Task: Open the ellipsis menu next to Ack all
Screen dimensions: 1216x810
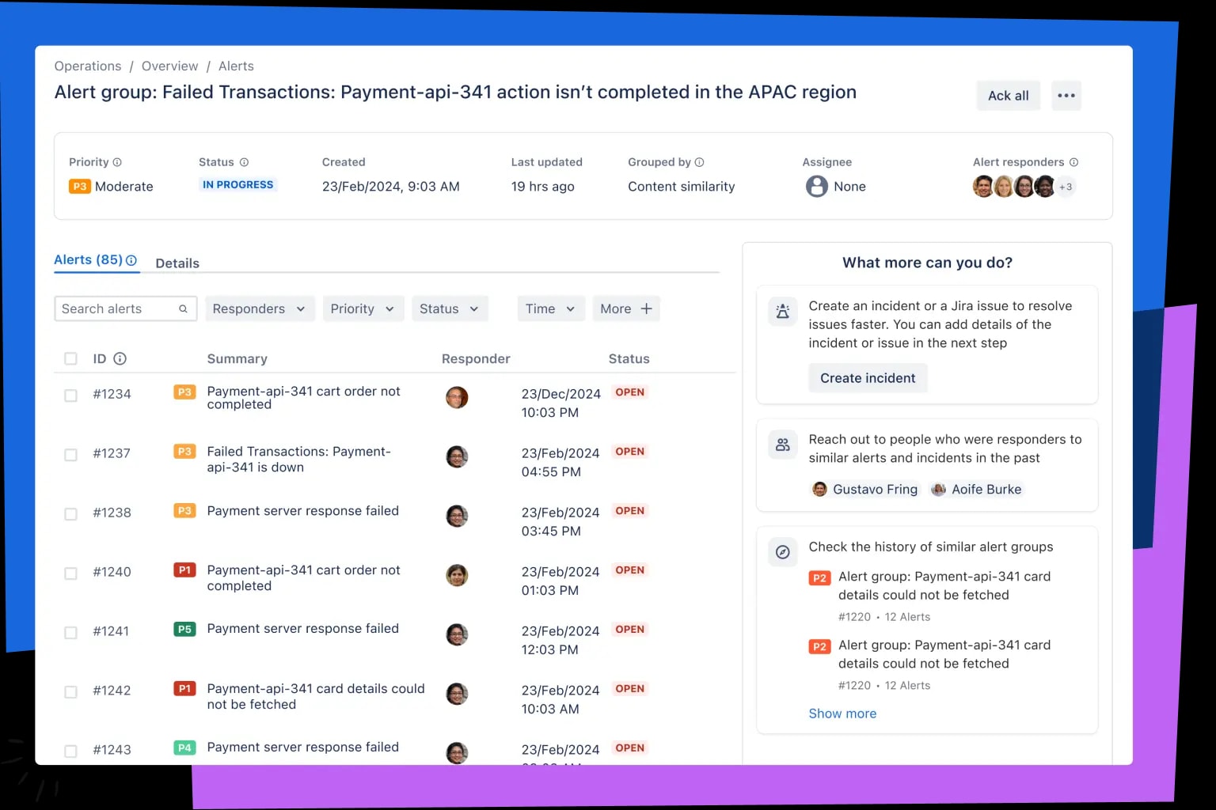Action: click(x=1066, y=95)
